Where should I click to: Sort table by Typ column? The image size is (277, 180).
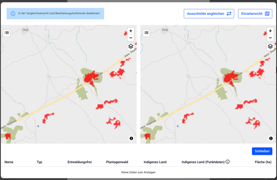[x=39, y=162]
